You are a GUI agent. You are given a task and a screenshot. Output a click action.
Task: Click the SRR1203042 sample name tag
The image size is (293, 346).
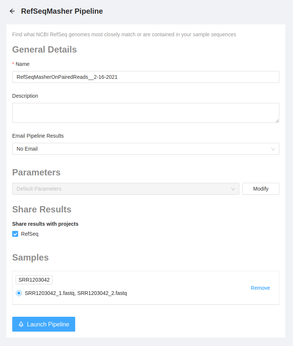(34, 280)
